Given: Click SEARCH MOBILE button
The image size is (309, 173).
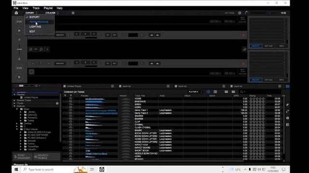Looking at the screenshot, I should pos(47,157).
